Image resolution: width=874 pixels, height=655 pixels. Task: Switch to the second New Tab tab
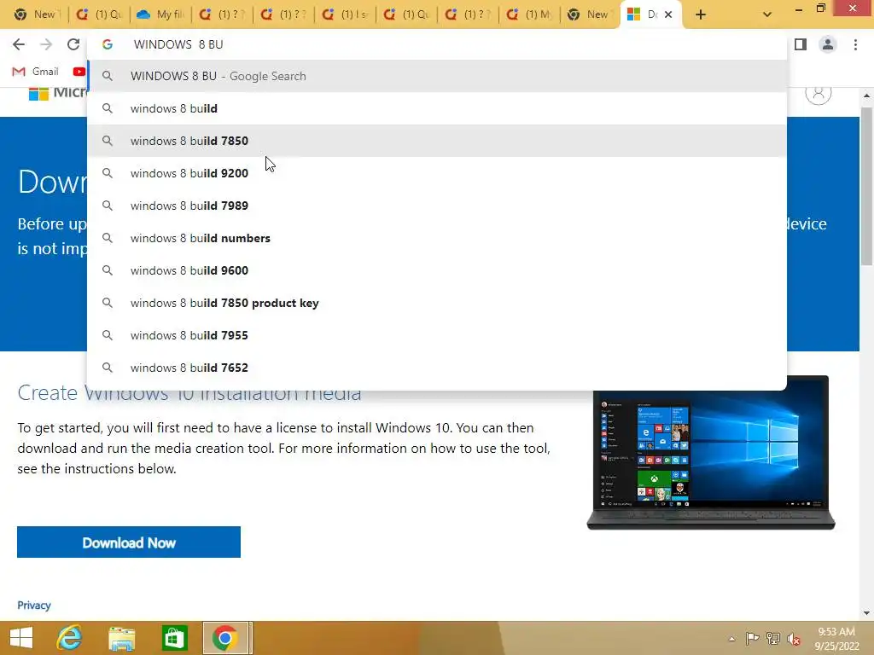[x=590, y=14]
